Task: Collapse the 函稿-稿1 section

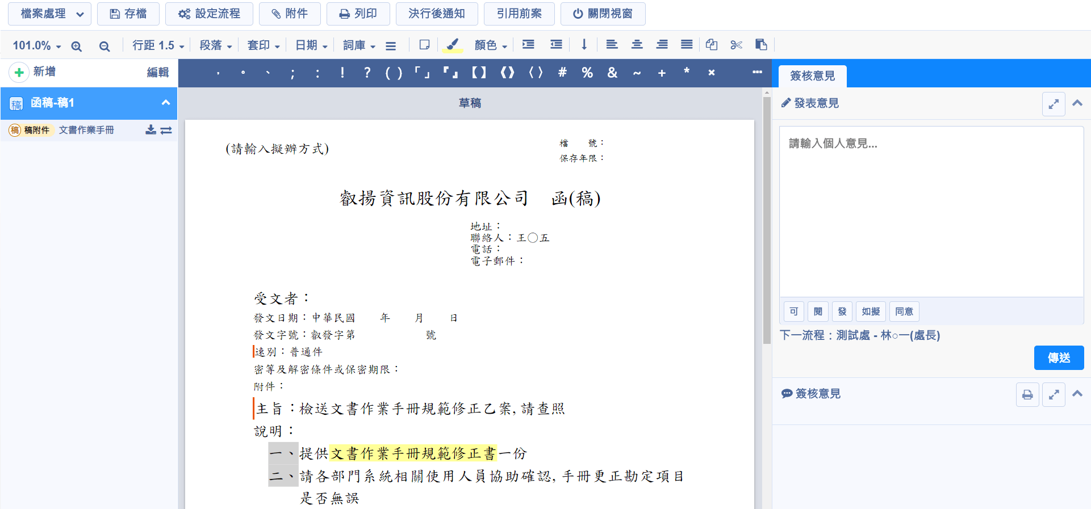Action: [x=166, y=103]
